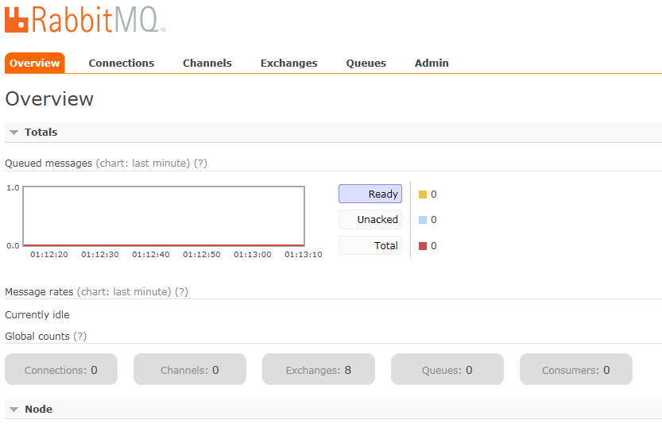The height and width of the screenshot is (435, 662).
Task: Toggle the Total series legend entry
Action: pyautogui.click(x=370, y=246)
